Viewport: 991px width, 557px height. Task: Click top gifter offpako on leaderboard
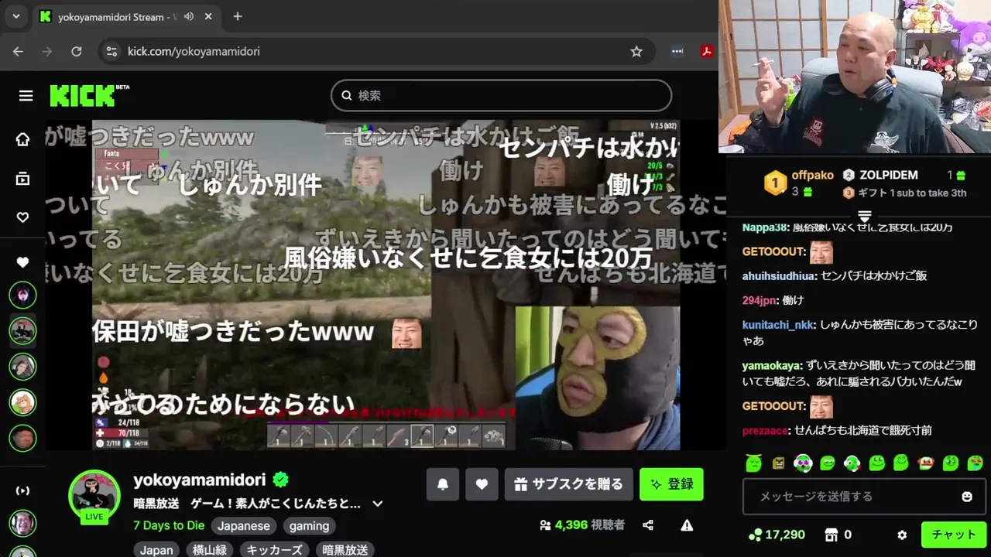tap(812, 176)
